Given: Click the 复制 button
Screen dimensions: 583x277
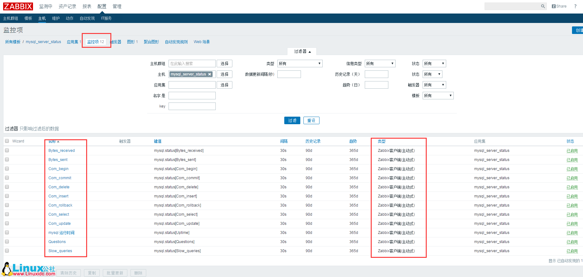Looking at the screenshot, I should (92, 273).
